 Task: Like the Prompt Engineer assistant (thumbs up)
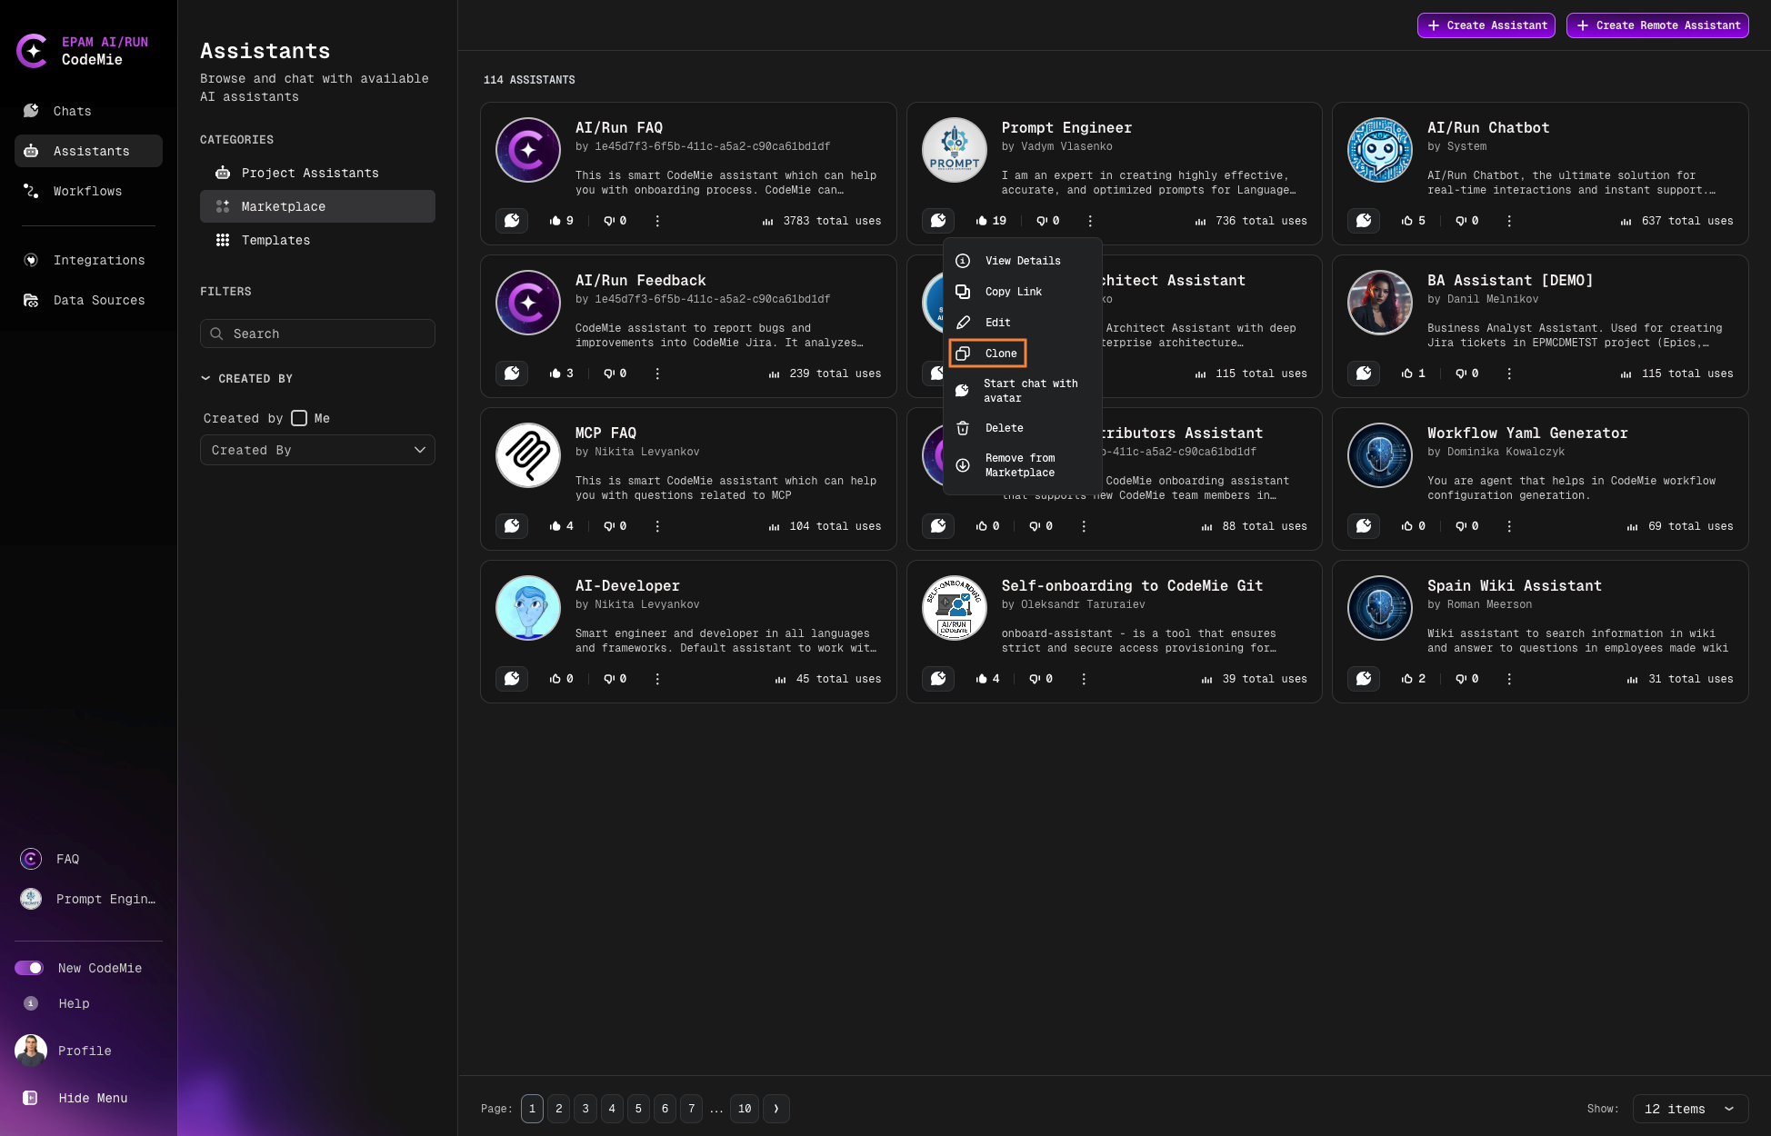[x=982, y=221]
